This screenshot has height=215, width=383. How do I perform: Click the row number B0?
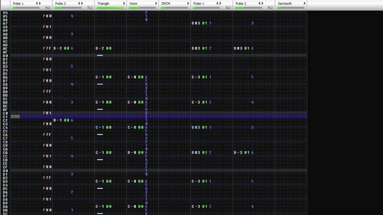click(x=5, y=56)
